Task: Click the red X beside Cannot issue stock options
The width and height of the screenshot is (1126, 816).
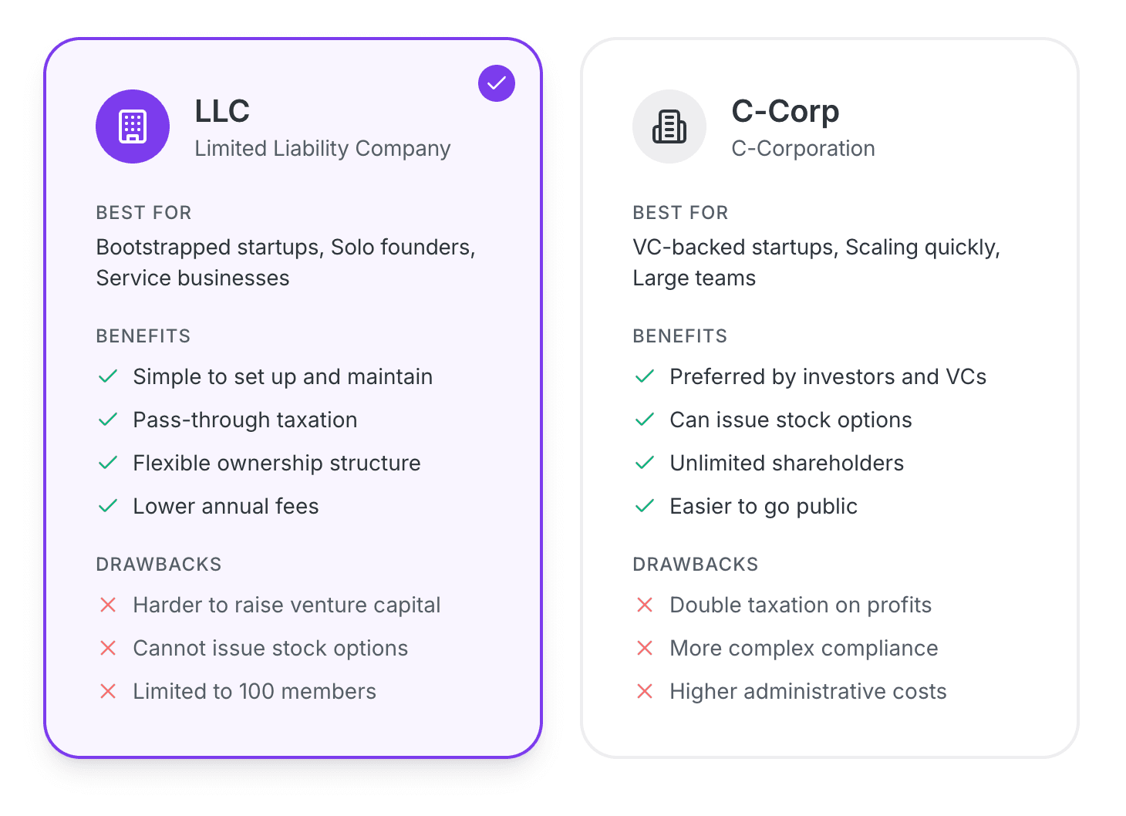Action: pyautogui.click(x=108, y=648)
